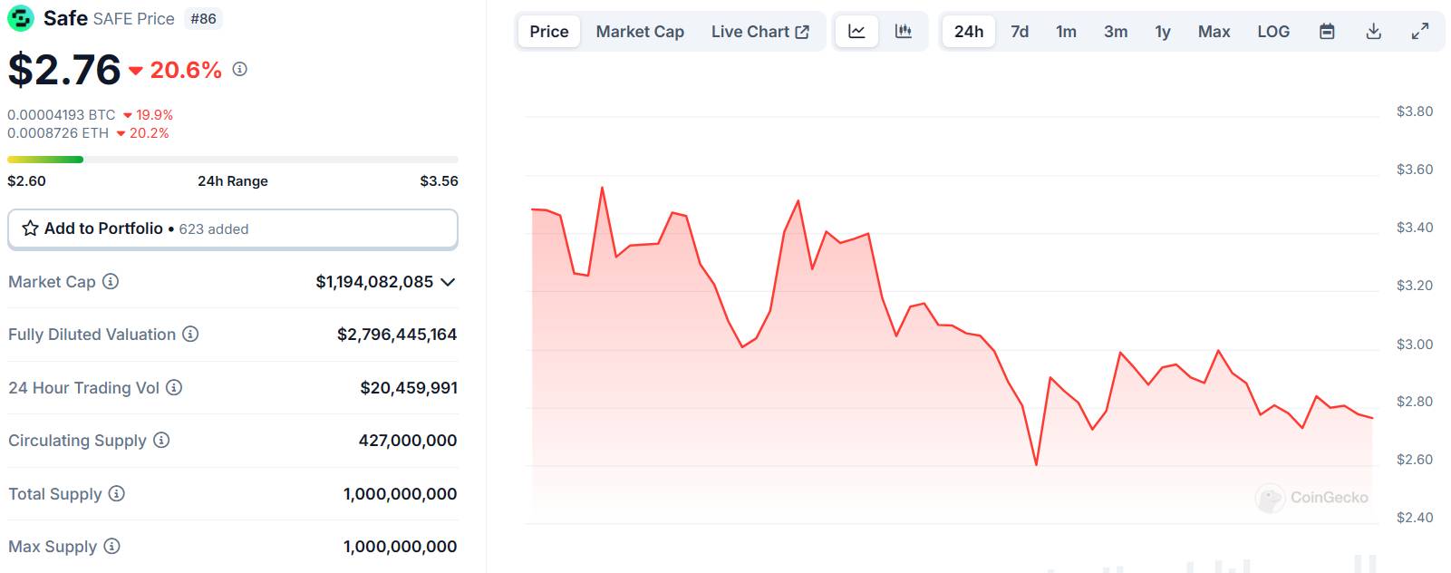Image resolution: width=1451 pixels, height=573 pixels.
Task: Toggle the LOG scale option
Action: tap(1272, 32)
